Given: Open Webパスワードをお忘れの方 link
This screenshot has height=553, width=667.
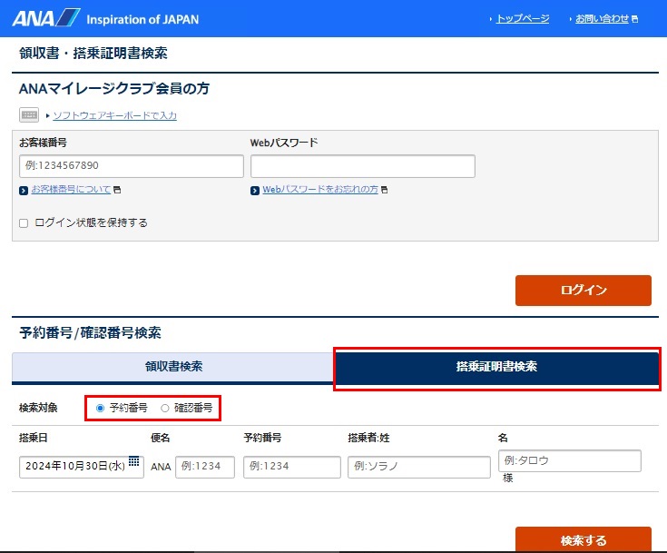Looking at the screenshot, I should [320, 190].
